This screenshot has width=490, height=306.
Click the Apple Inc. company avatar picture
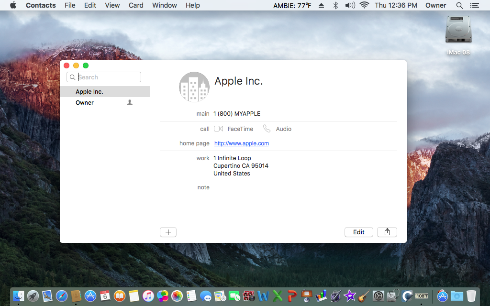194,87
